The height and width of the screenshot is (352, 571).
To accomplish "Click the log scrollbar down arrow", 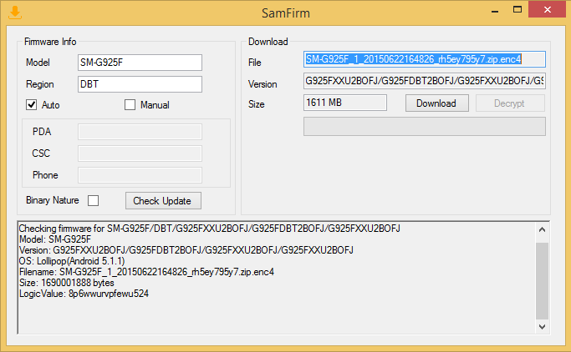I will pos(542,326).
